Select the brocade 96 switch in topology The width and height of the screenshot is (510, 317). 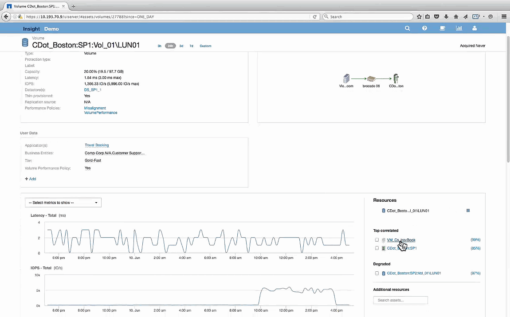tap(371, 79)
